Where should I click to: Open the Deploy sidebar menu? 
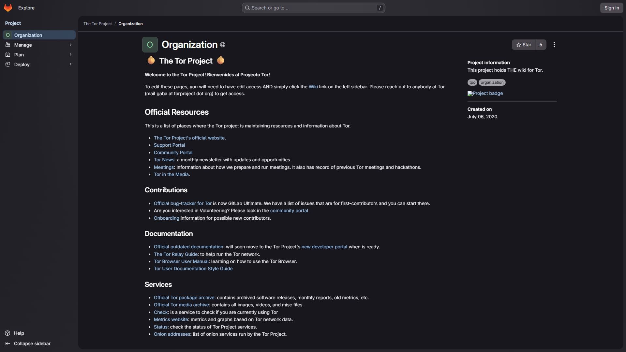(39, 64)
